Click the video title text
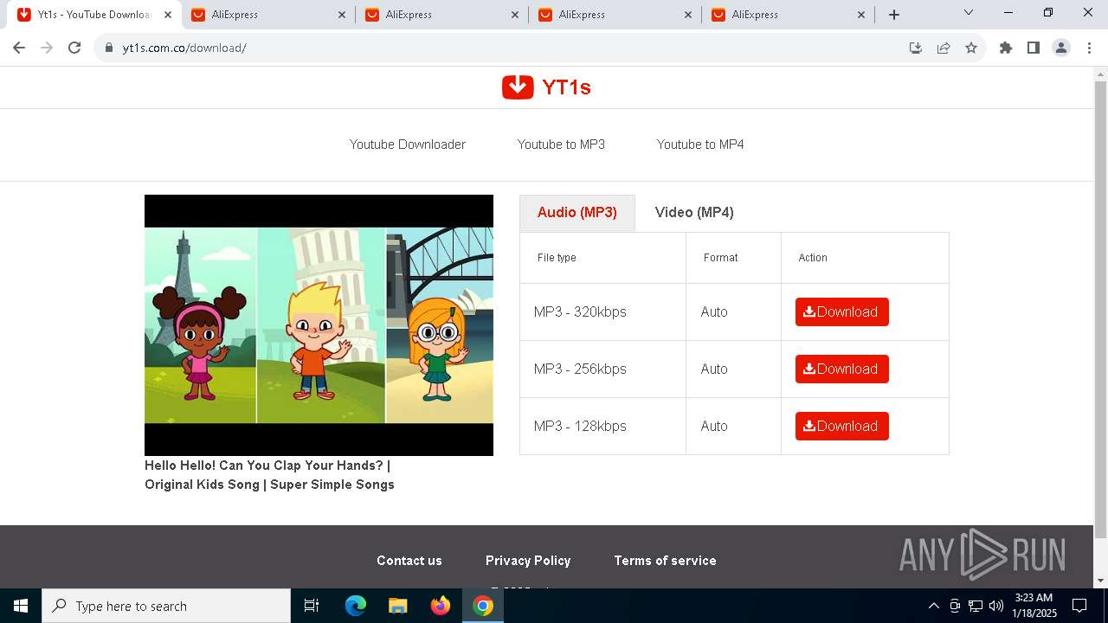Screen dimensions: 1108x623 269,475
